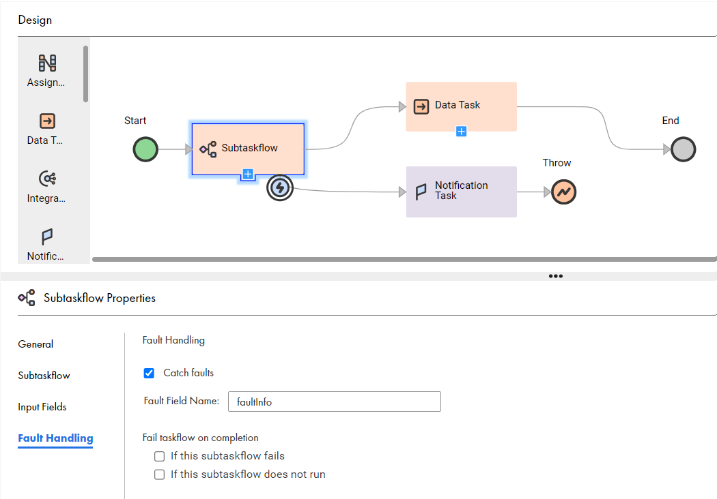The width and height of the screenshot is (717, 499).
Task: Uncheck the Catch faults checkbox
Action: [149, 373]
